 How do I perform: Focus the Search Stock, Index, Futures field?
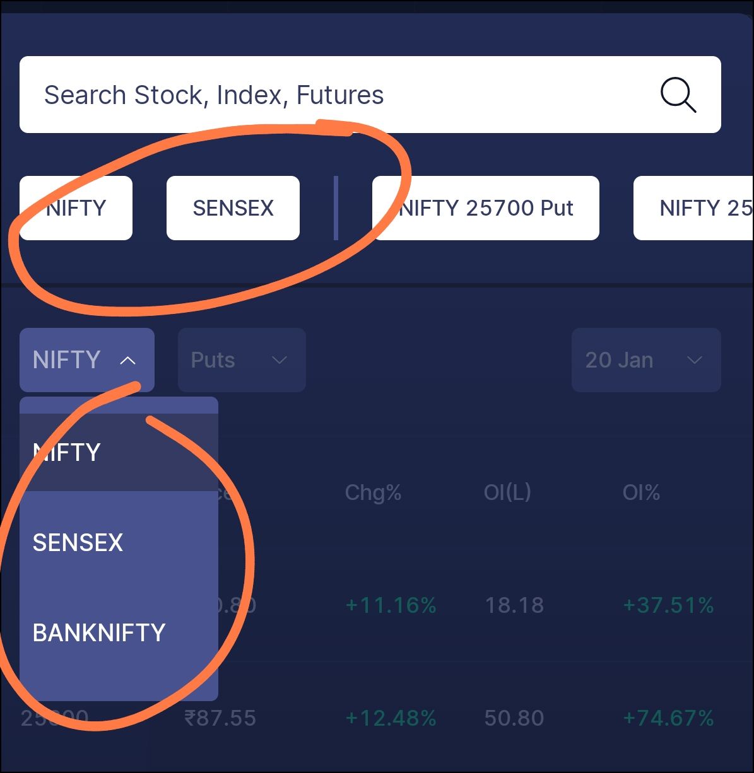coord(370,95)
